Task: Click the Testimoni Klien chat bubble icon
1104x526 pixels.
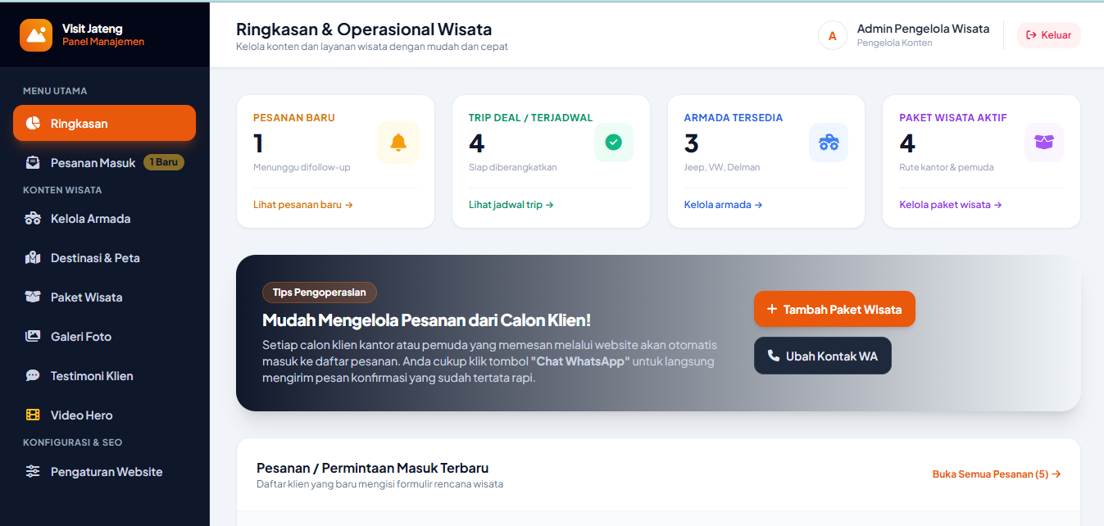Action: pos(33,376)
